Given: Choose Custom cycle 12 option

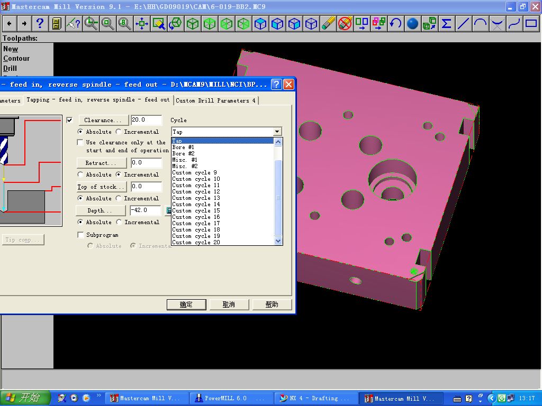Looking at the screenshot, I should tap(223, 191).
